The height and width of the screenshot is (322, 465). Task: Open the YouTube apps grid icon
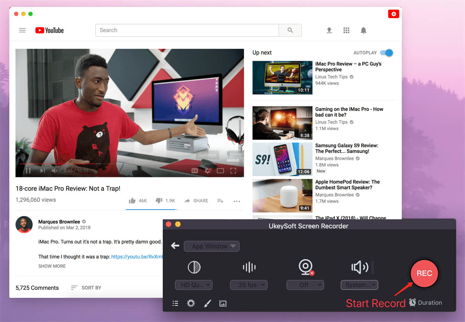click(346, 30)
